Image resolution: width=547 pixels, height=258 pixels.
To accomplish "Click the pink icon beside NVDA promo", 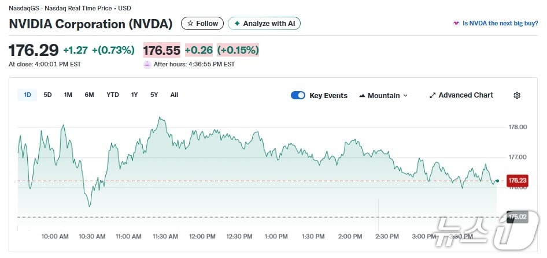I will 456,24.
